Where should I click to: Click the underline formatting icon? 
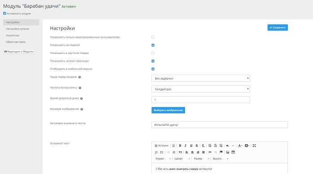click(x=191, y=146)
